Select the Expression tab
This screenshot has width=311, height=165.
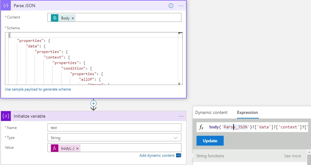247,112
